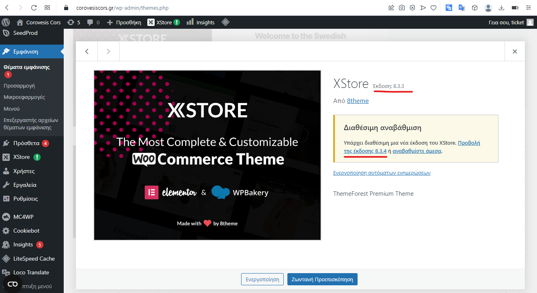Open Επεξεργαστής αρχείων θεμάτων εμφάνισης

coord(32,124)
